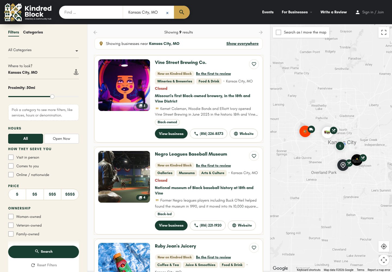Viewport: 392px width, 272px height.
Task: Favorite Ruby Jean's Juicery
Action: (254, 248)
